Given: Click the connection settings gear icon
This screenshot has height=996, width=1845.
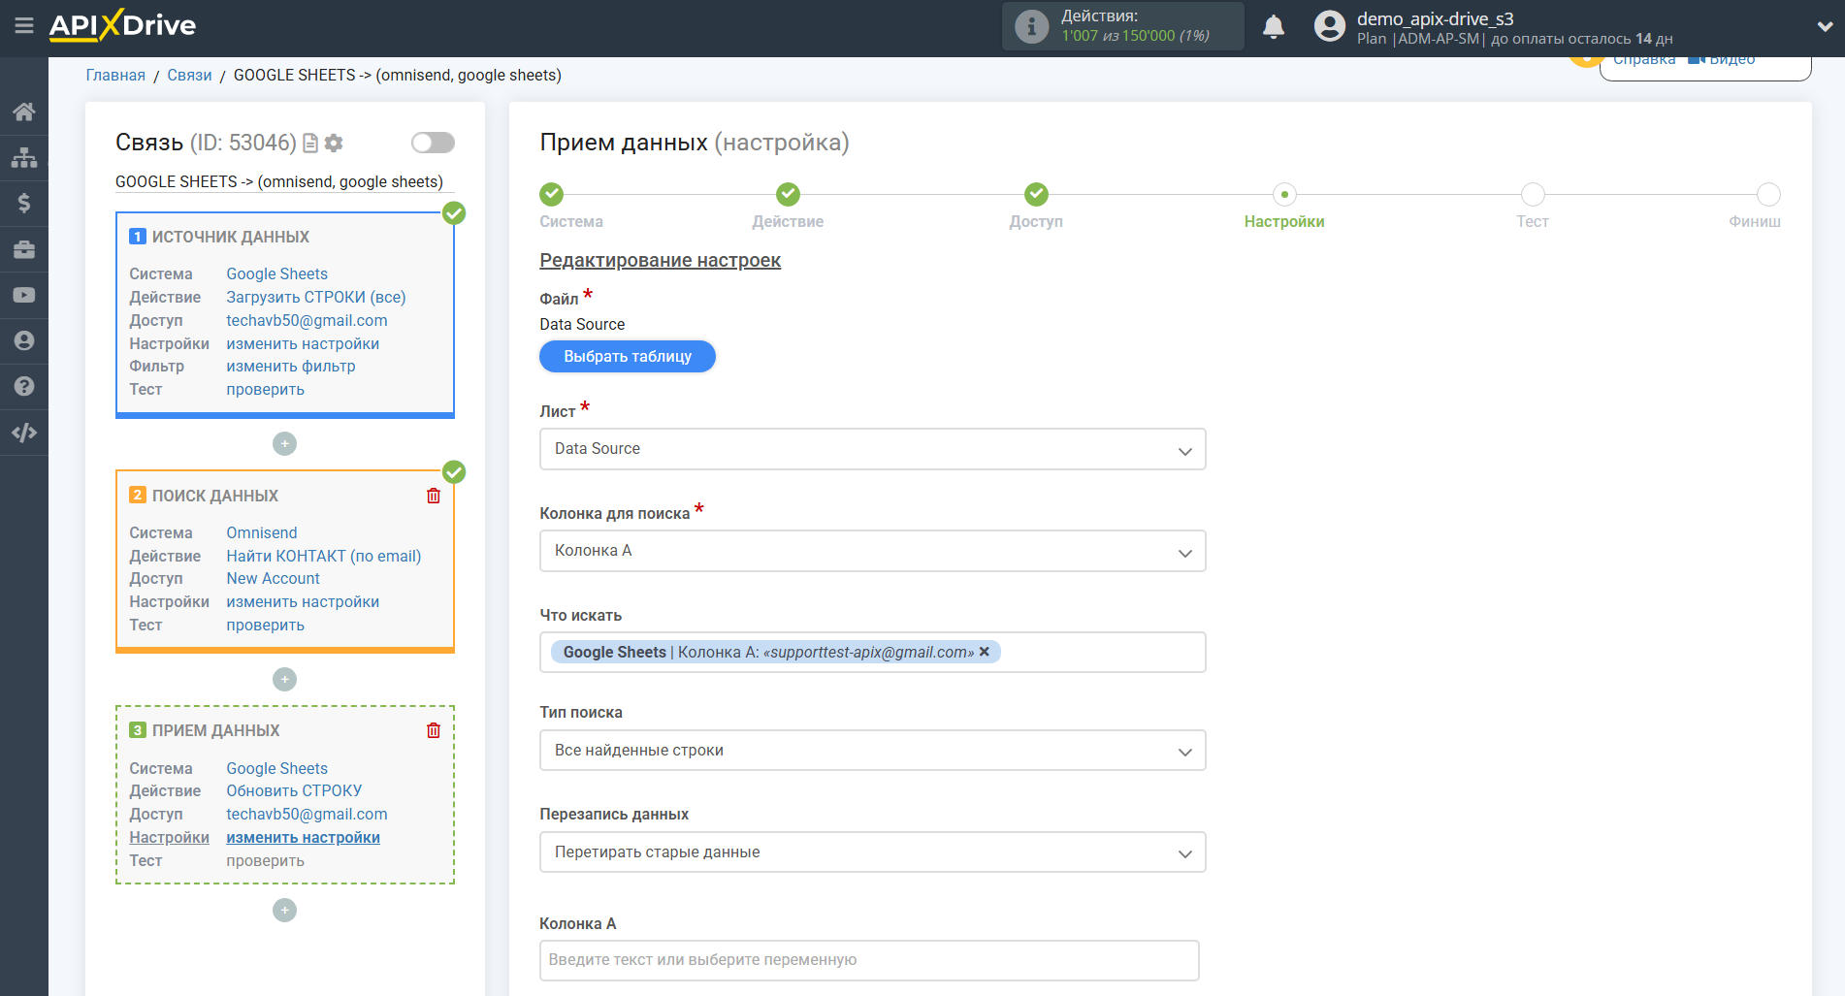Looking at the screenshot, I should pyautogui.click(x=334, y=144).
